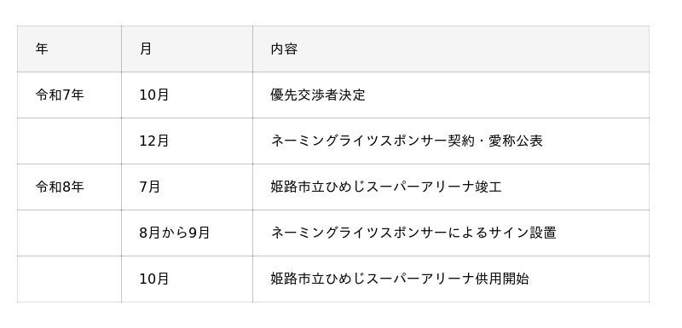Click the 10月 cell in the 令和7年 row
The height and width of the screenshot is (328, 682).
[x=187, y=95]
